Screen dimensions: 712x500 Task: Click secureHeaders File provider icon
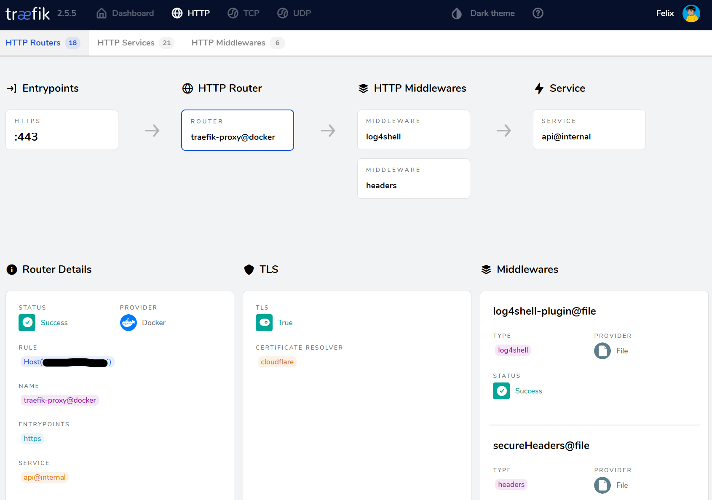tap(602, 485)
